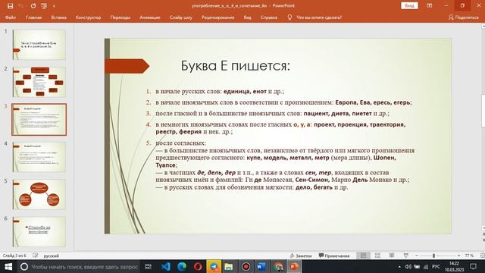485x273 pixels.
Task: Click the zoom out minus button
Action: tap(417, 256)
